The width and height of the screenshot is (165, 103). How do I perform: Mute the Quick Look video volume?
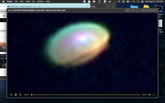pyautogui.click(x=150, y=95)
